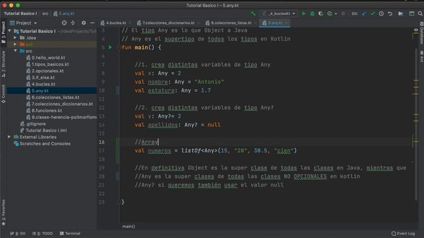Collapse the src folder
The width and height of the screenshot is (424, 238).
(x=15, y=51)
